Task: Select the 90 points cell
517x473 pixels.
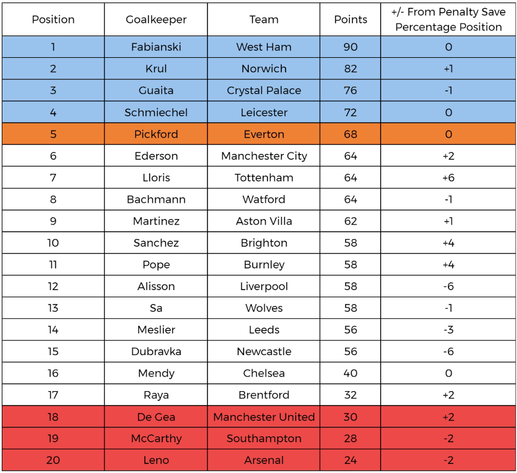Action: click(350, 47)
